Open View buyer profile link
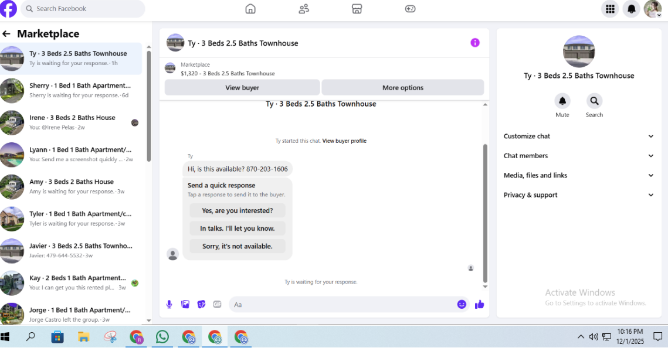The width and height of the screenshot is (668, 348). click(x=344, y=141)
